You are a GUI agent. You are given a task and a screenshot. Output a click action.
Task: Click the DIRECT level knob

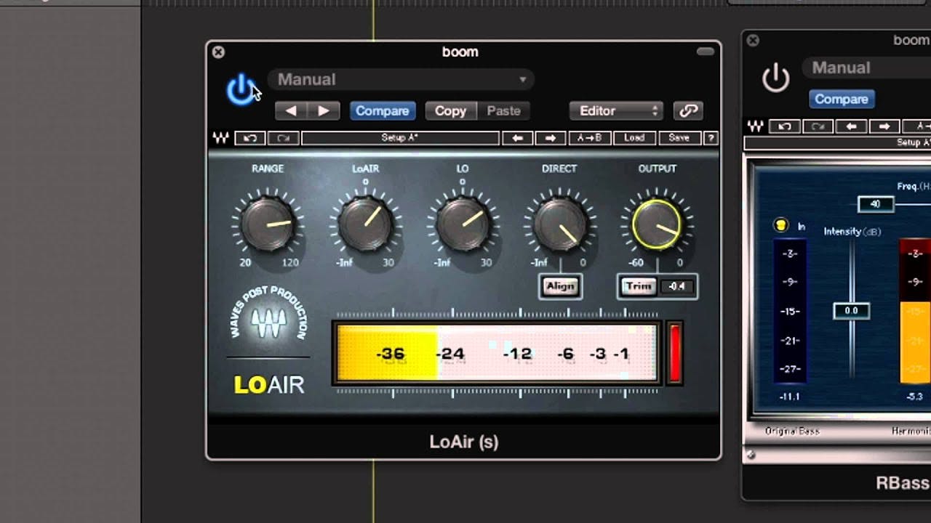coord(559,224)
